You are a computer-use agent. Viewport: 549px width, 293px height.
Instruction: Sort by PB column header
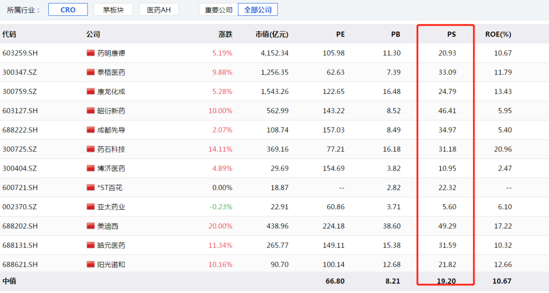coord(395,34)
